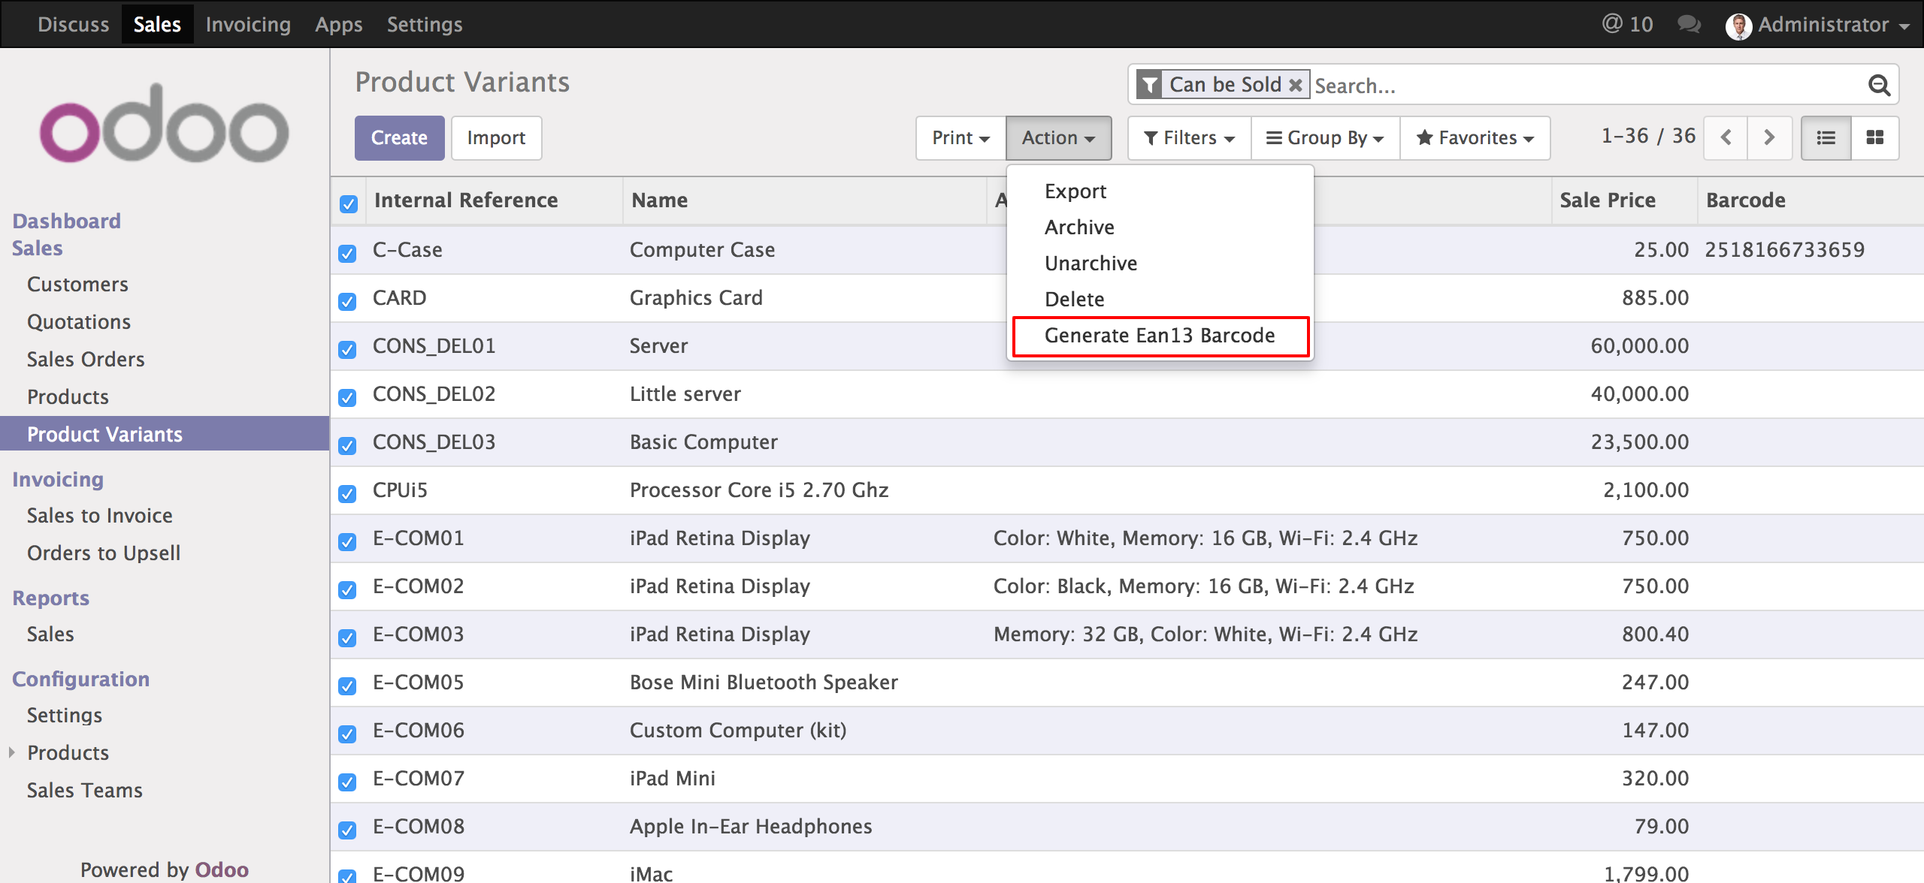Select Export from the Action menu
The width and height of the screenshot is (1924, 883).
[1075, 191]
